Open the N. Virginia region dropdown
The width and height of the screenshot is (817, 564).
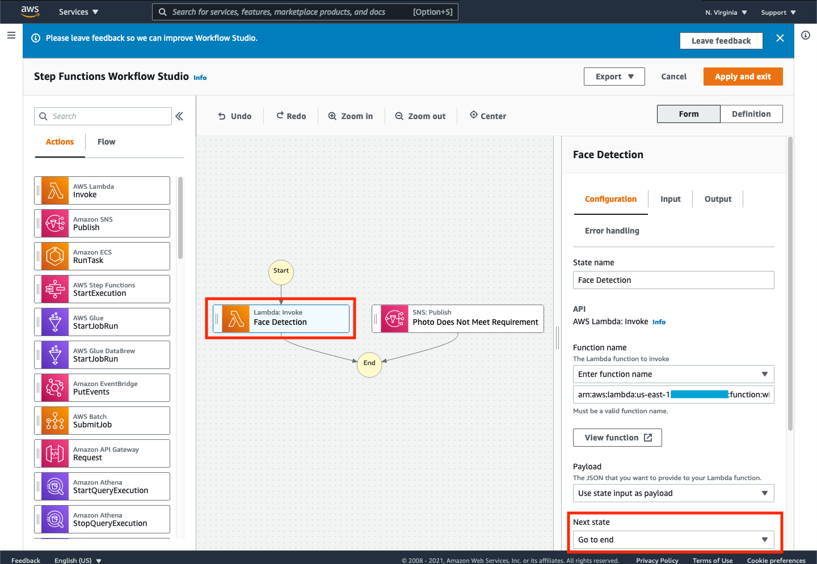(726, 12)
